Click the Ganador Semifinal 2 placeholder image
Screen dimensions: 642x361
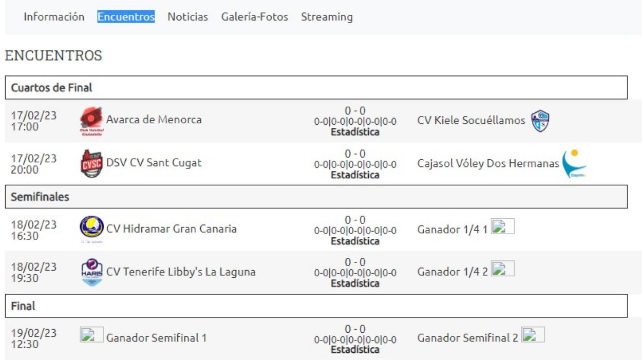533,335
